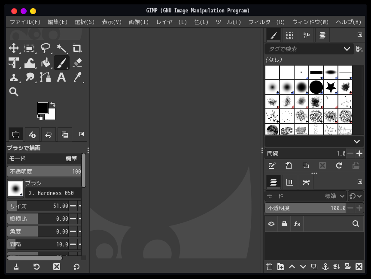Open the レイヤー(L) menu

(171, 22)
